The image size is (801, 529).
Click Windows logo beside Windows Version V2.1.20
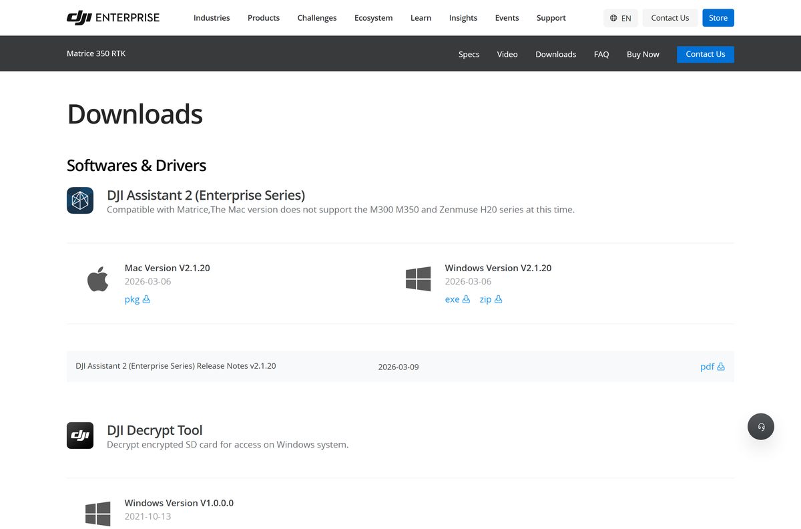point(419,279)
